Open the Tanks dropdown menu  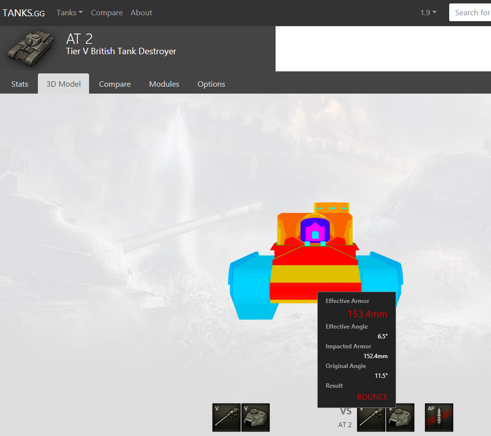tap(69, 12)
